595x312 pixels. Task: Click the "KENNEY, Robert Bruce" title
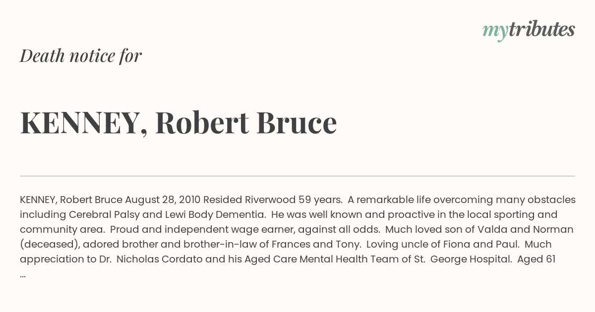(178, 123)
